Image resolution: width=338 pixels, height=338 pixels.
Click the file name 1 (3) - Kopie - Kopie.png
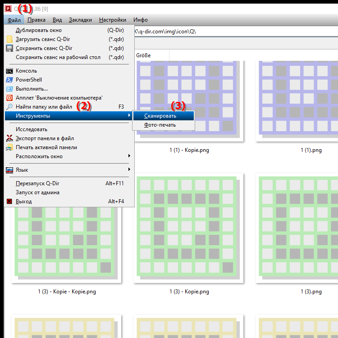[x=67, y=292]
